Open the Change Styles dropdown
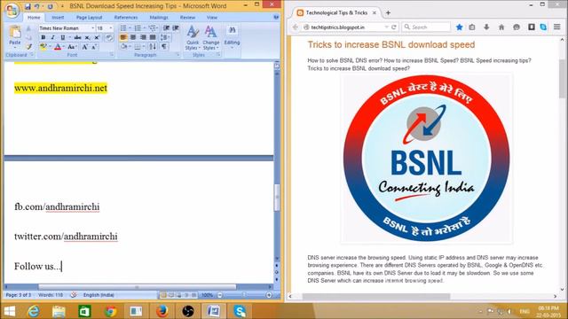The image size is (568, 319). click(x=211, y=38)
